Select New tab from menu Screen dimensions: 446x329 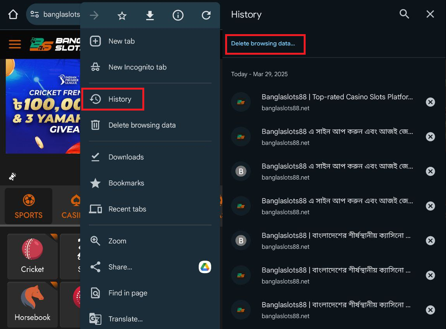tap(150, 41)
